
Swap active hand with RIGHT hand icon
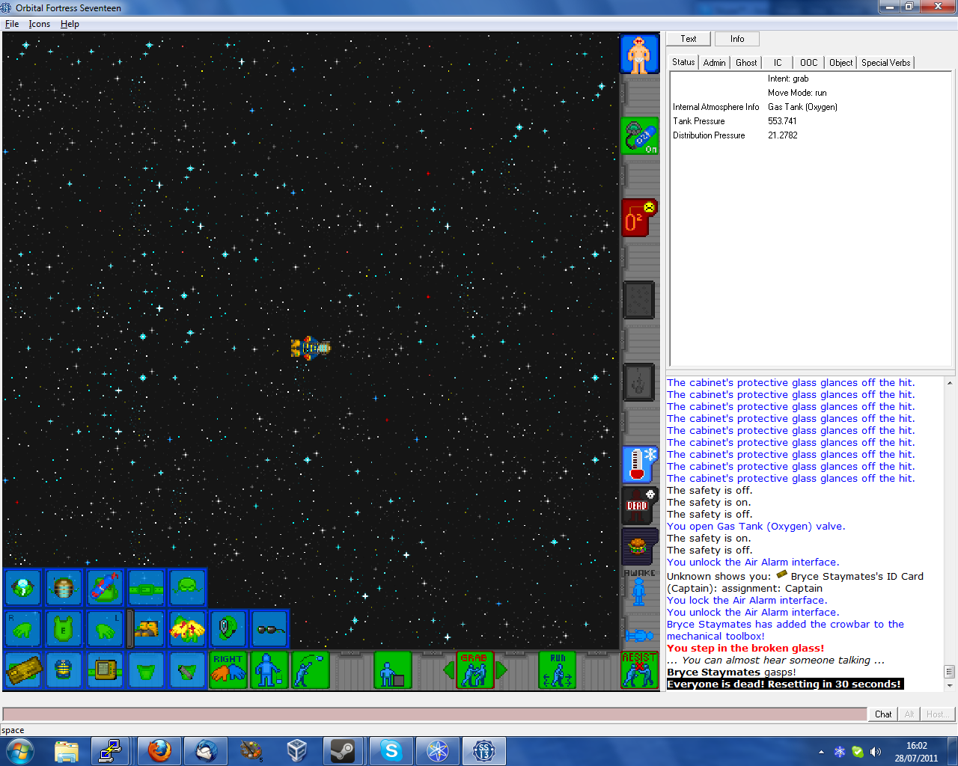pyautogui.click(x=228, y=670)
